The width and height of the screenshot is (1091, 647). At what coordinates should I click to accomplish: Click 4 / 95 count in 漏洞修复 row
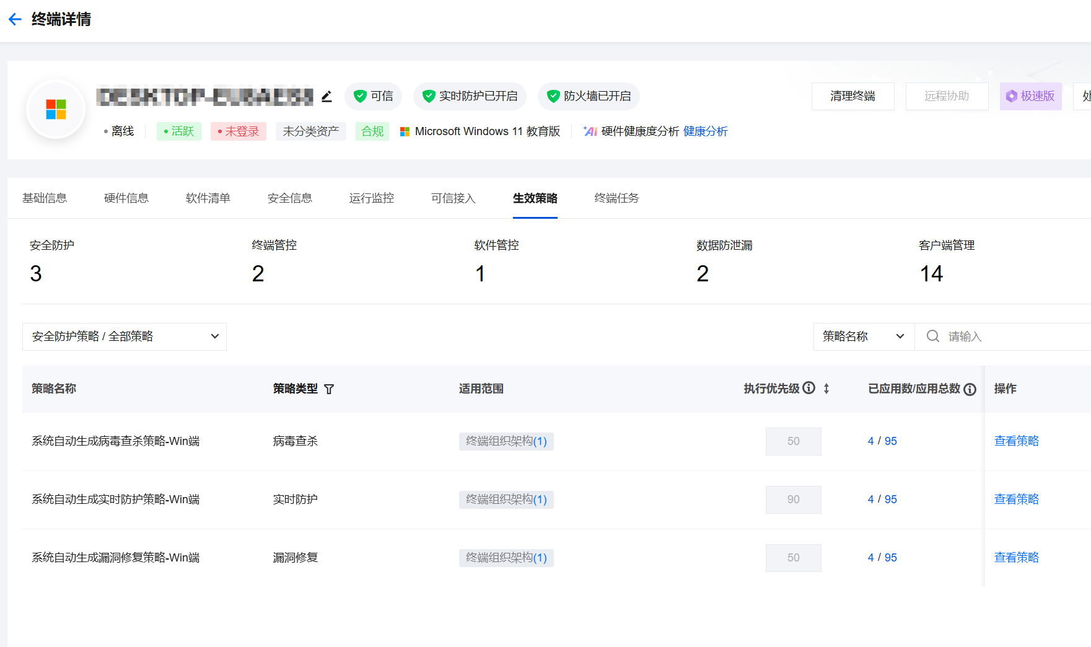coord(882,558)
